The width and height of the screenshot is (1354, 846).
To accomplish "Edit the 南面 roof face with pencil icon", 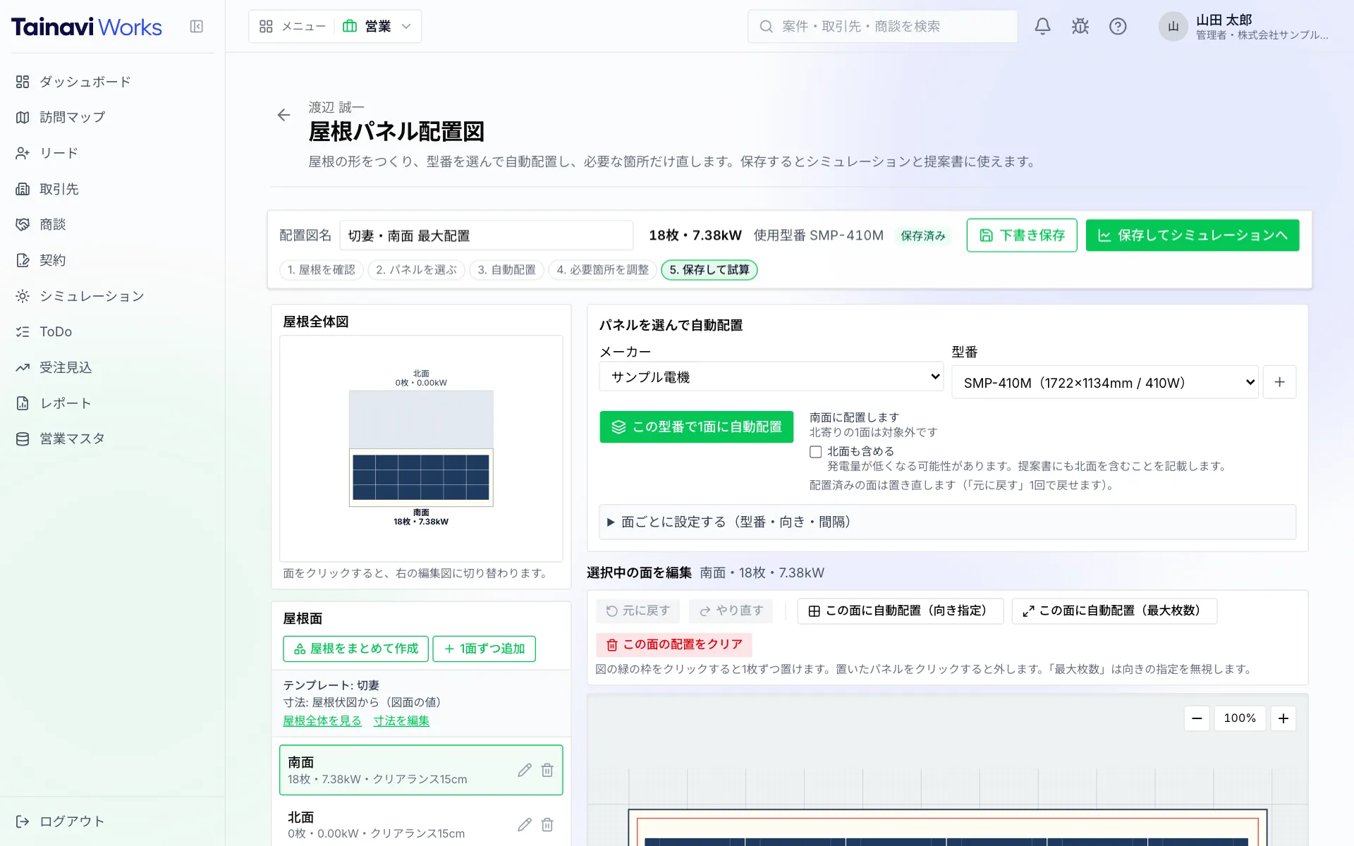I will coord(524,770).
